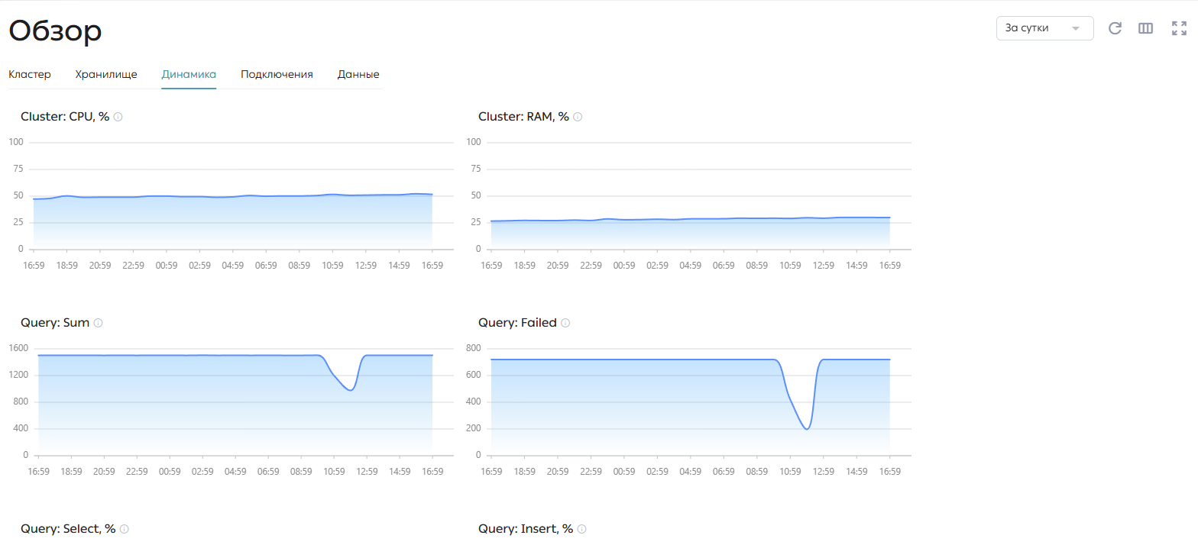The width and height of the screenshot is (1198, 545).
Task: Click info icon next to Cluster: RAM, %
Action: coord(578,117)
